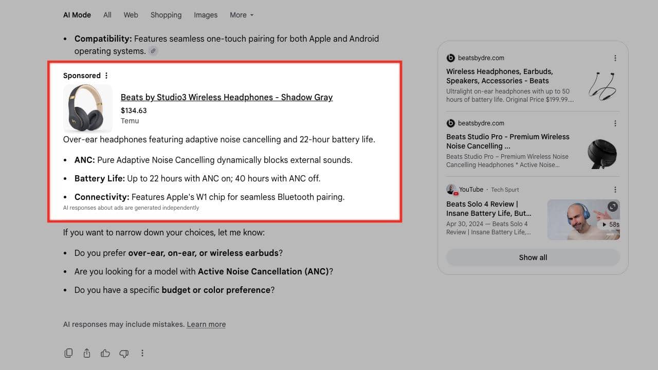
Task: Click the AI responses about ads disclaimer
Action: click(x=131, y=208)
